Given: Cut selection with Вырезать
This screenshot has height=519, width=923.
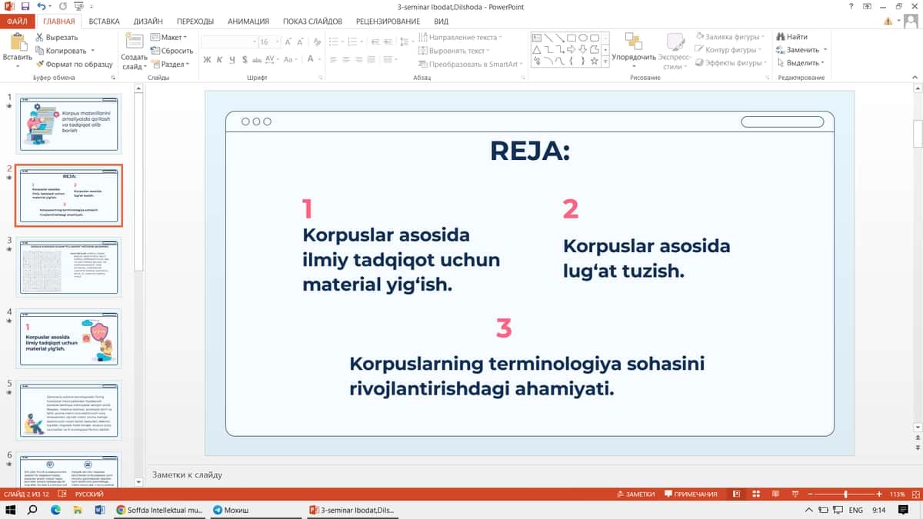Looking at the screenshot, I should pyautogui.click(x=57, y=37).
